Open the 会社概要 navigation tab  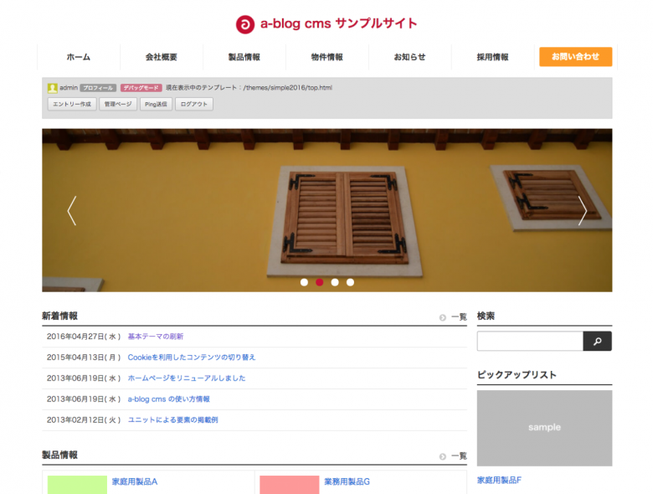tap(162, 57)
